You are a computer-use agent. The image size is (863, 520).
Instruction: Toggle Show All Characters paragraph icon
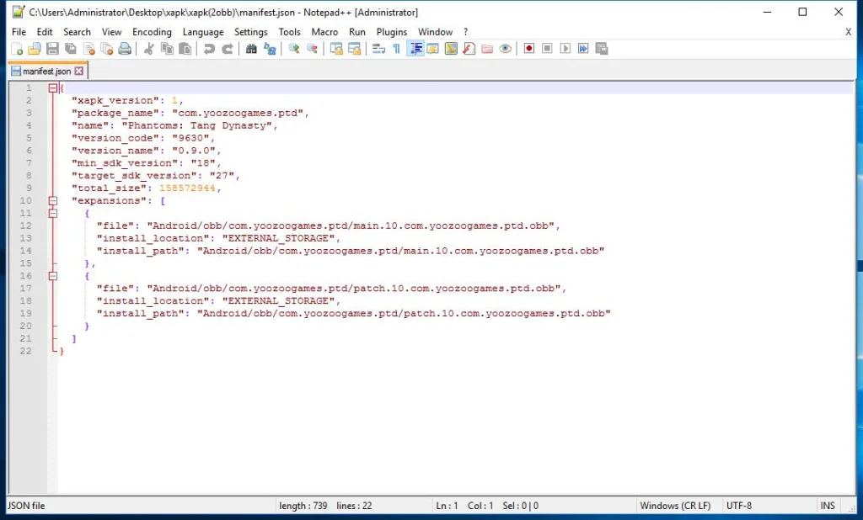click(396, 49)
